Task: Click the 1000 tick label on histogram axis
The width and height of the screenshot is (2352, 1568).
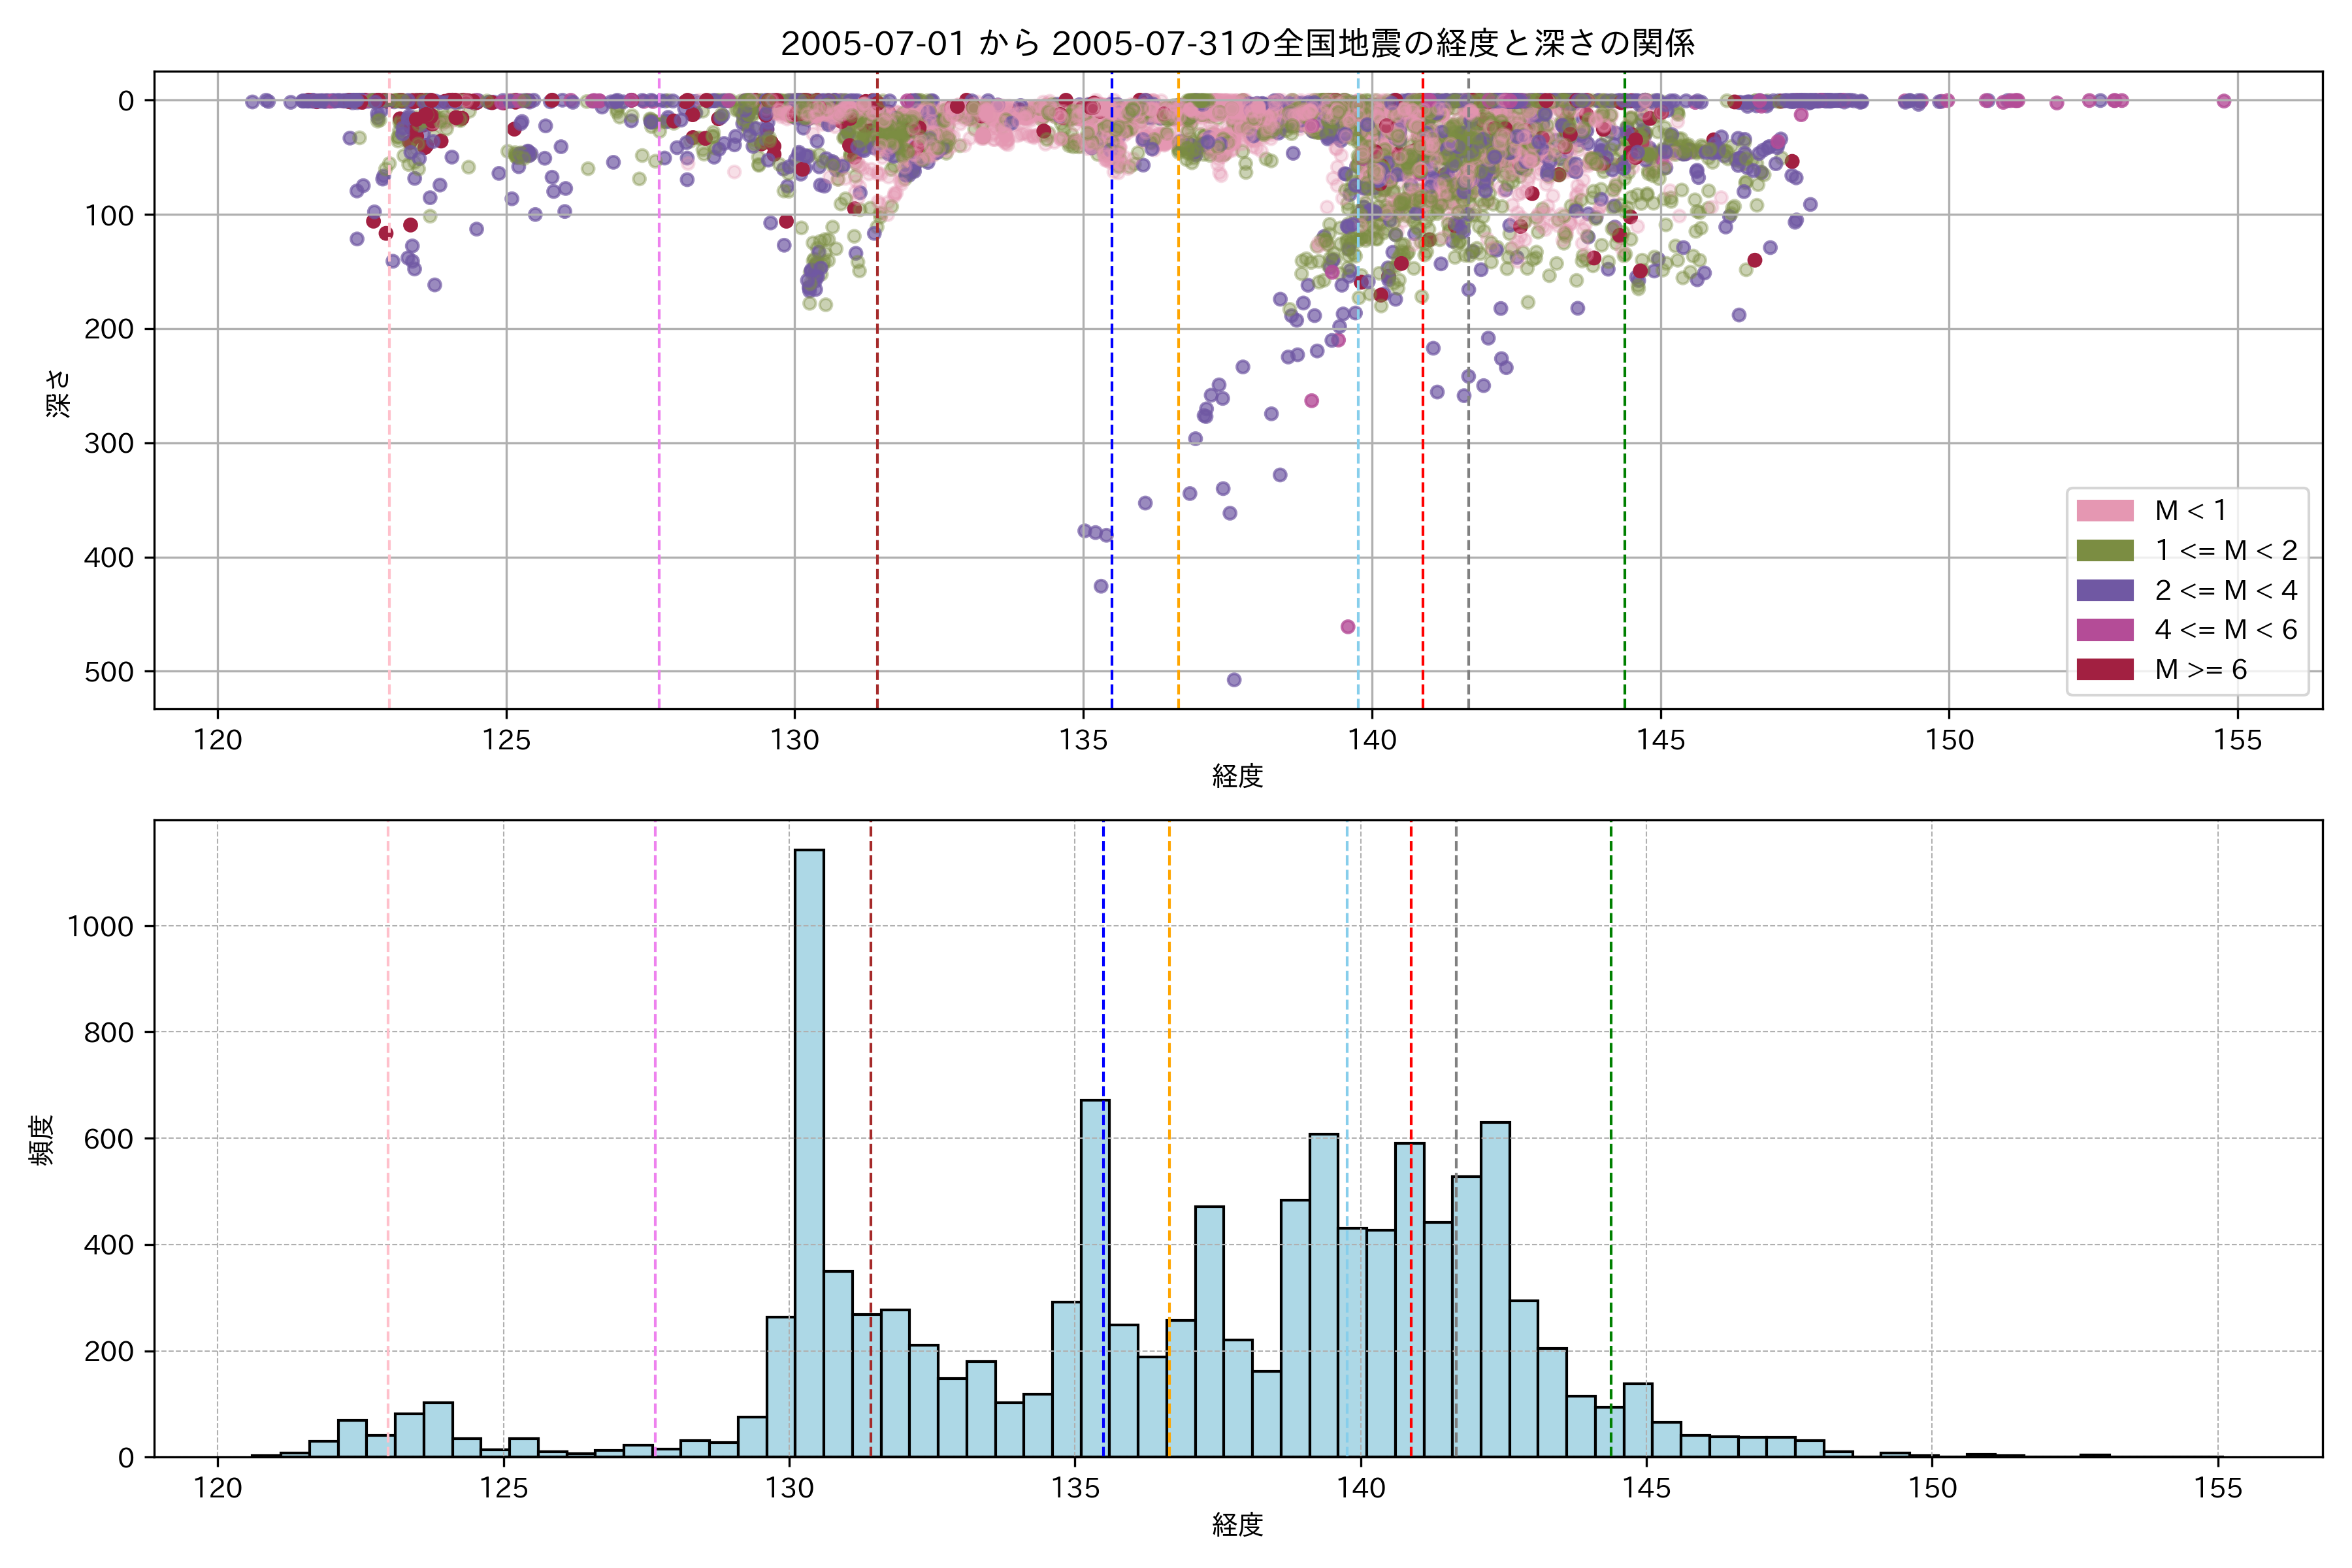Action: 100,927
